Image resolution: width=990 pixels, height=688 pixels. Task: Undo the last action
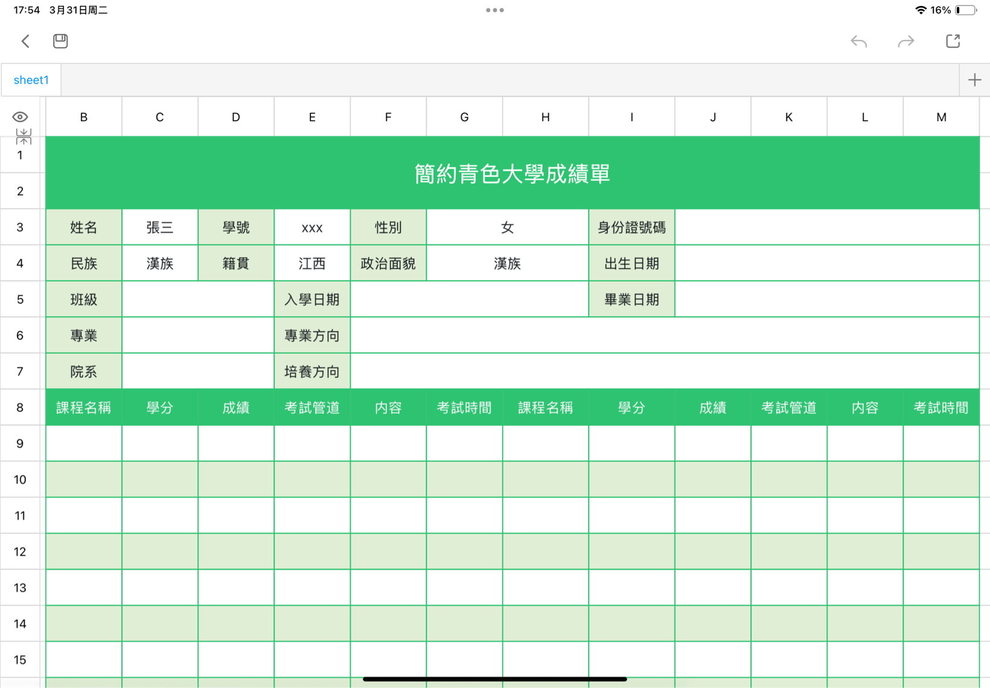tap(858, 41)
